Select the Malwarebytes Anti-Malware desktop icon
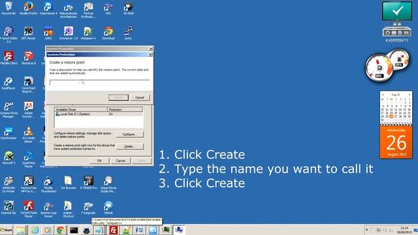The height and width of the screenshot is (235, 418). pyautogui.click(x=68, y=10)
